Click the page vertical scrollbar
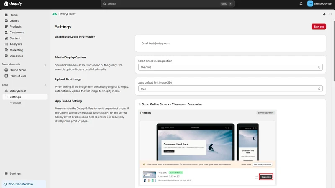 334,51
